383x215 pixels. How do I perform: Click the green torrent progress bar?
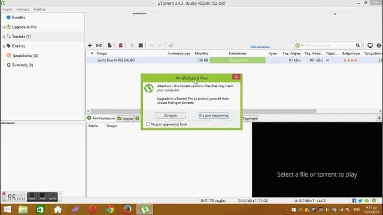238,60
